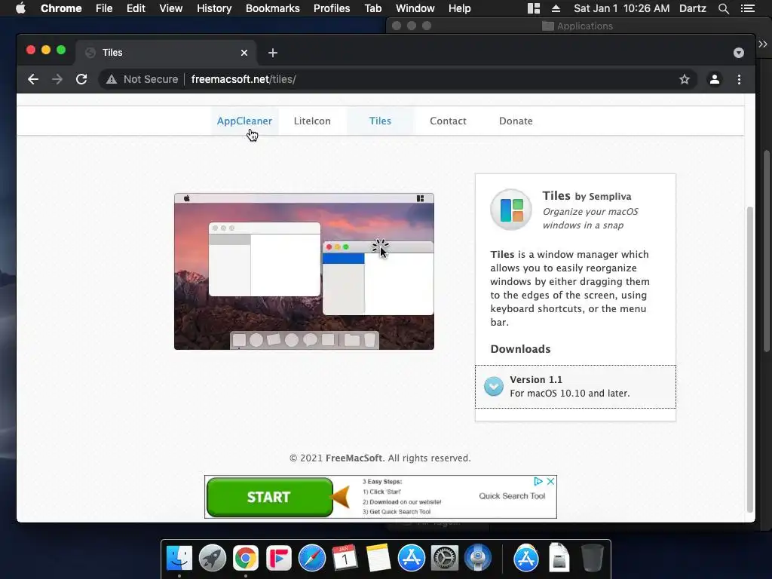Open Spotlight search magnifier
This screenshot has width=772, height=579.
[x=723, y=8]
